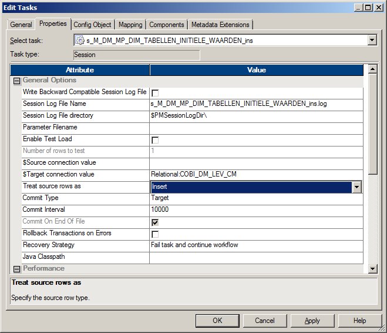This screenshot has height=333, width=387.
Task: Click Cancel to discard changes
Action: tap(264, 321)
